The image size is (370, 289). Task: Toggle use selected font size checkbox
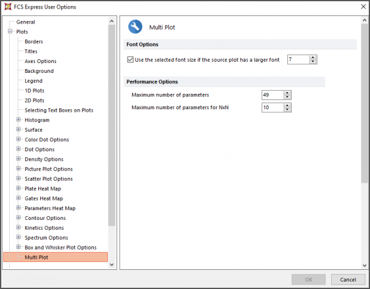tap(130, 59)
